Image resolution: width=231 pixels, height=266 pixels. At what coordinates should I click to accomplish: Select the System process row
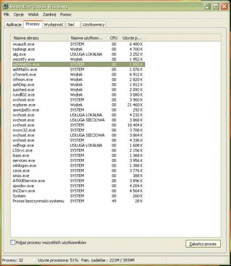(78, 196)
